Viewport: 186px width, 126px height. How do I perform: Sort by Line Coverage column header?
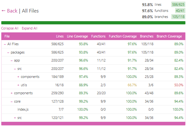tap(77, 36)
